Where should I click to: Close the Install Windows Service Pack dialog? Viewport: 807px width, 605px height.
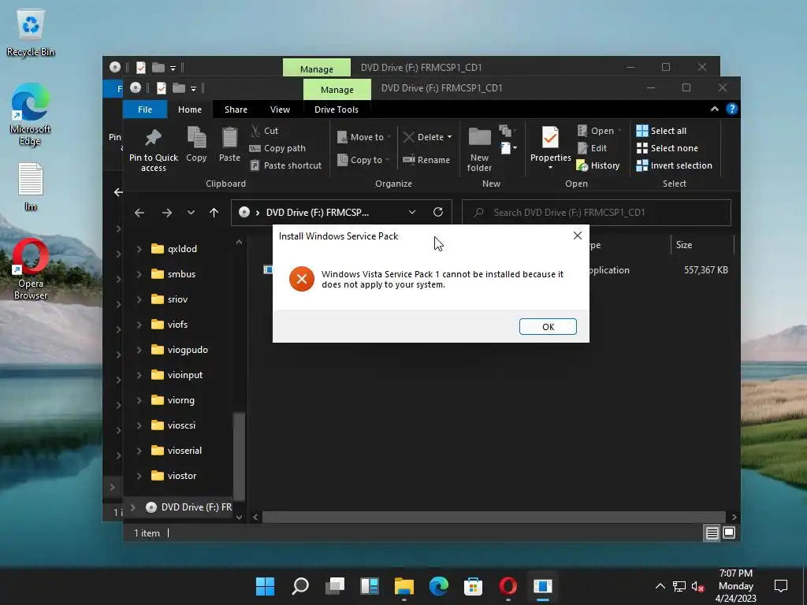578,236
